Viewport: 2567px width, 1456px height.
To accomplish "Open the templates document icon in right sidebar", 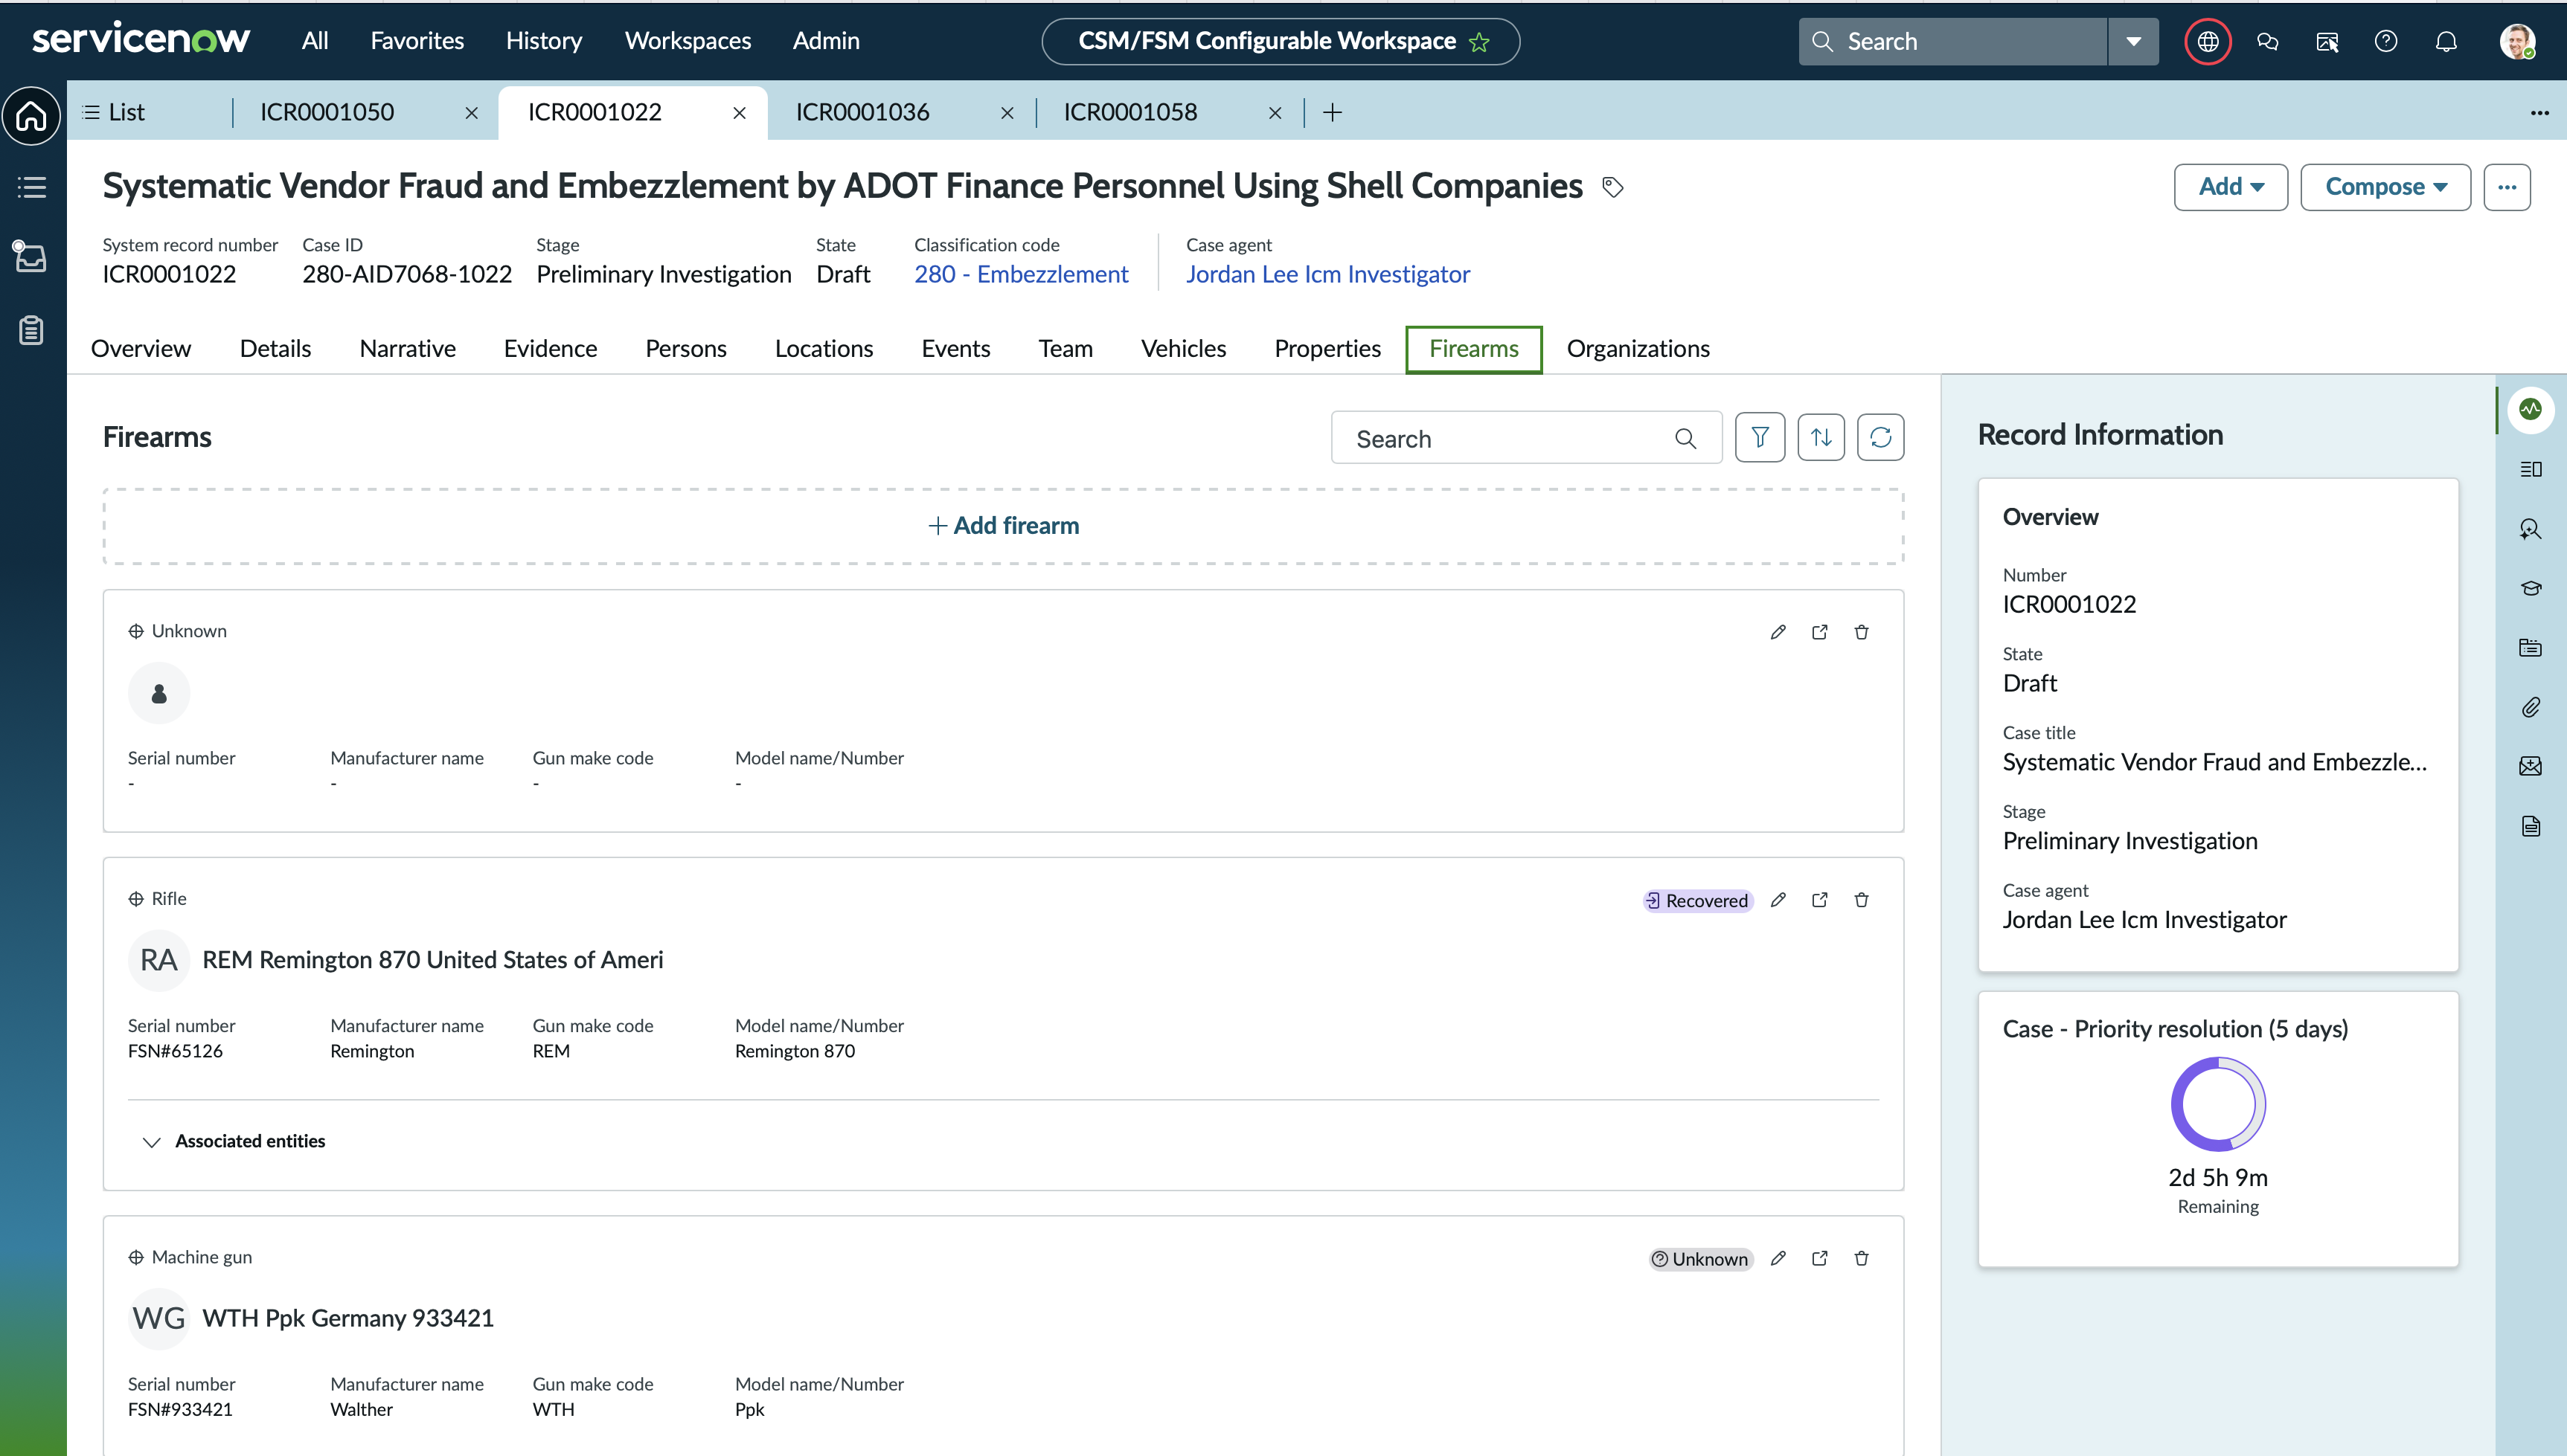I will coord(2530,826).
